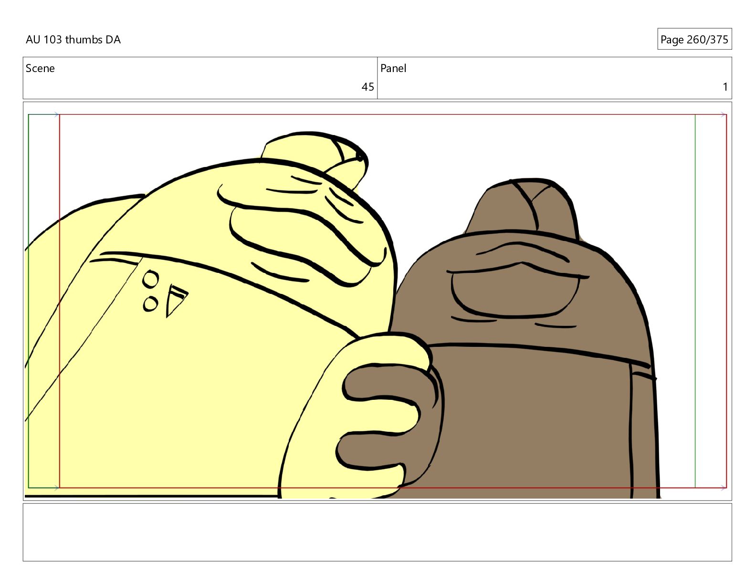Click the empty notes box below the panel
The height and width of the screenshot is (584, 756).
point(377,532)
